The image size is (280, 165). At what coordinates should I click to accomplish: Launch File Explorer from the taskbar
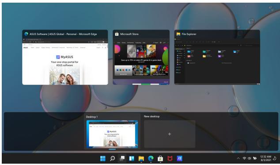click(x=141, y=158)
